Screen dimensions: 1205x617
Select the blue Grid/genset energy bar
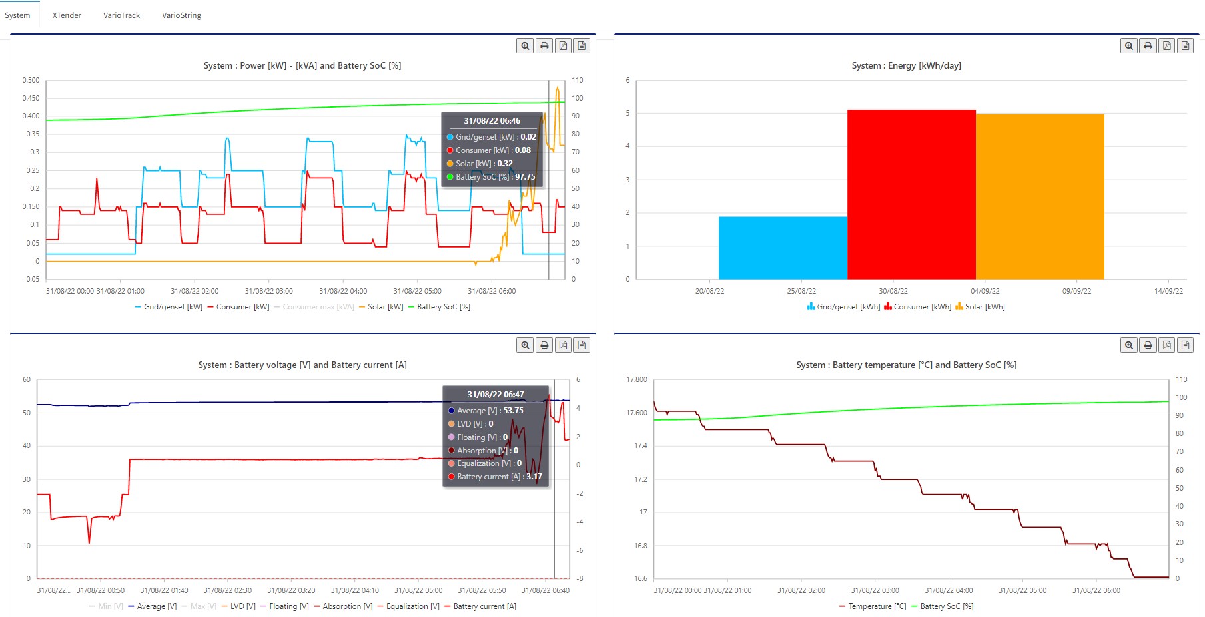point(783,248)
